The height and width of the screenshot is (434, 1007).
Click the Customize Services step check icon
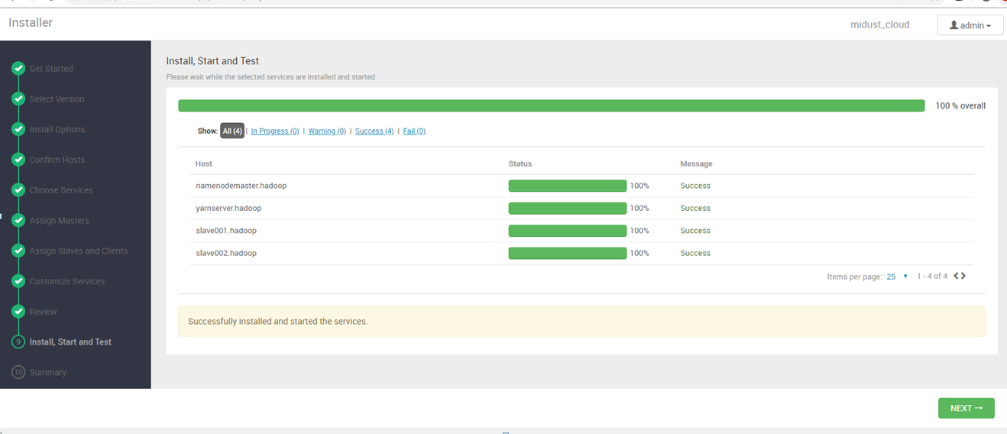pos(18,281)
